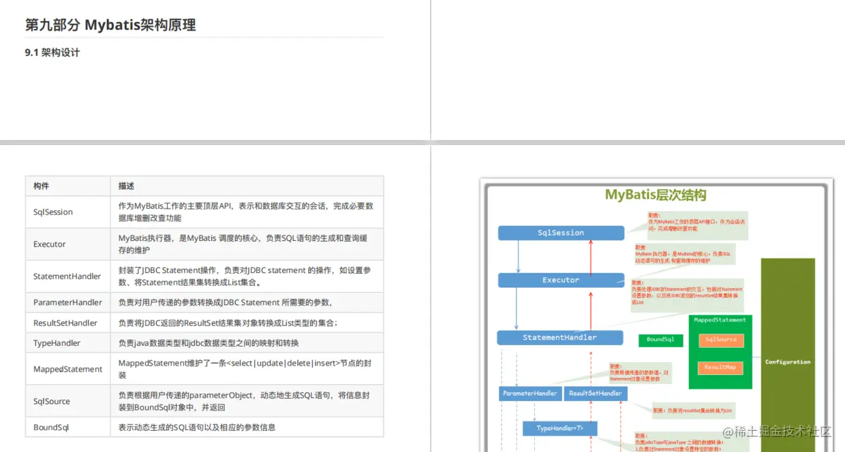Screen dimensions: 845x452
Task: Click the description starting 作为MyBatis工作的主要顶层API
Action: point(246,212)
